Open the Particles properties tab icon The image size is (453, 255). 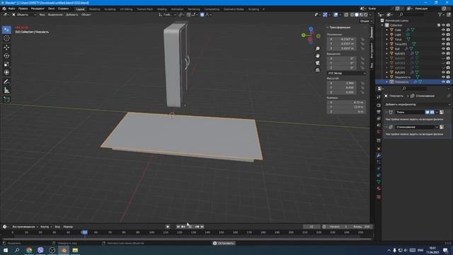pos(379,162)
